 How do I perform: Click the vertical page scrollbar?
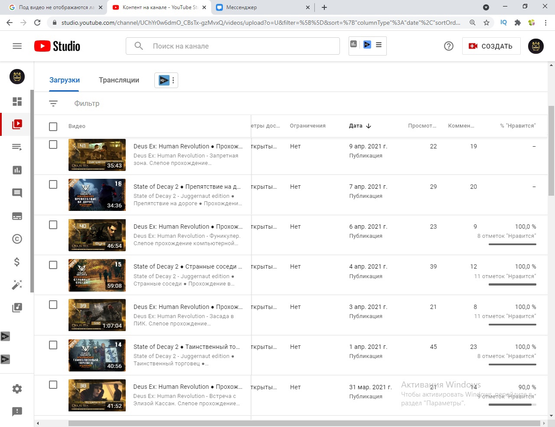coord(551,151)
